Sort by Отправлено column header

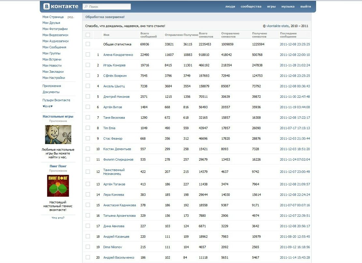[174, 35]
